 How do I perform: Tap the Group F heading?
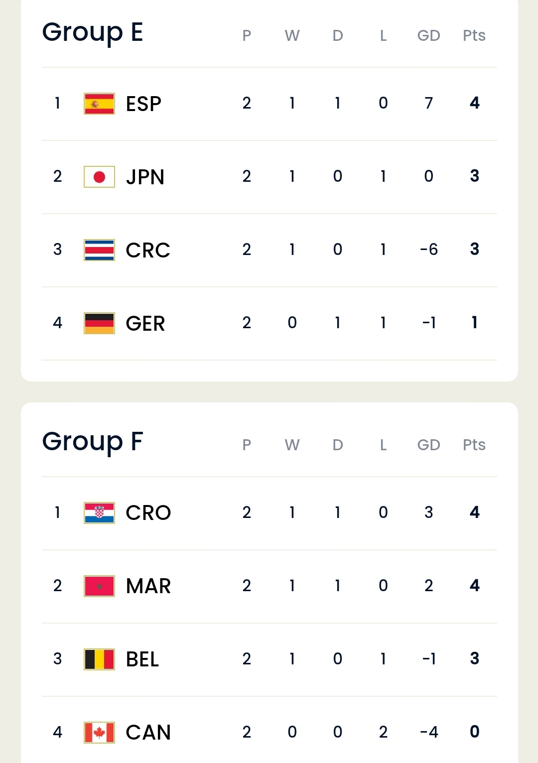[x=93, y=442]
